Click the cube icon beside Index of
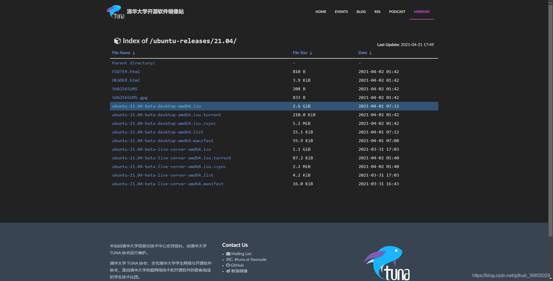553x281 pixels. click(x=117, y=41)
